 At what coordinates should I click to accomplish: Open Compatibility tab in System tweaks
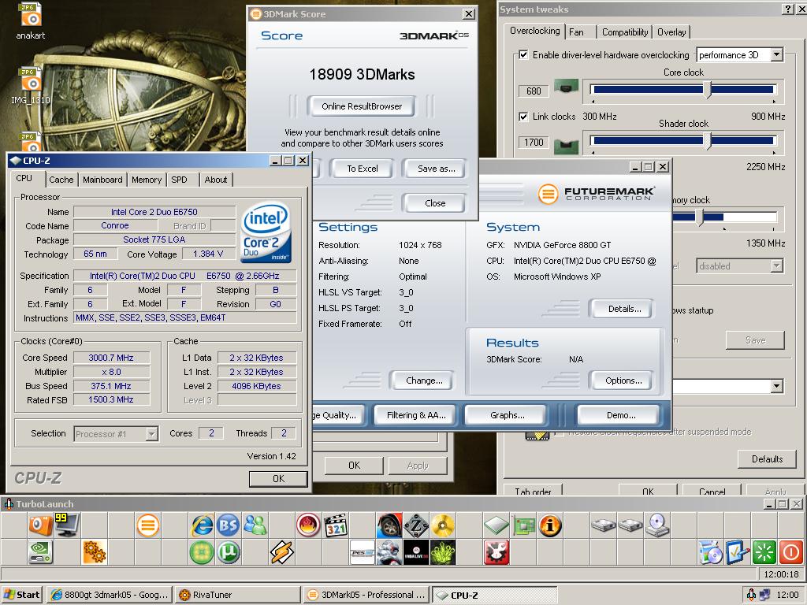[625, 32]
